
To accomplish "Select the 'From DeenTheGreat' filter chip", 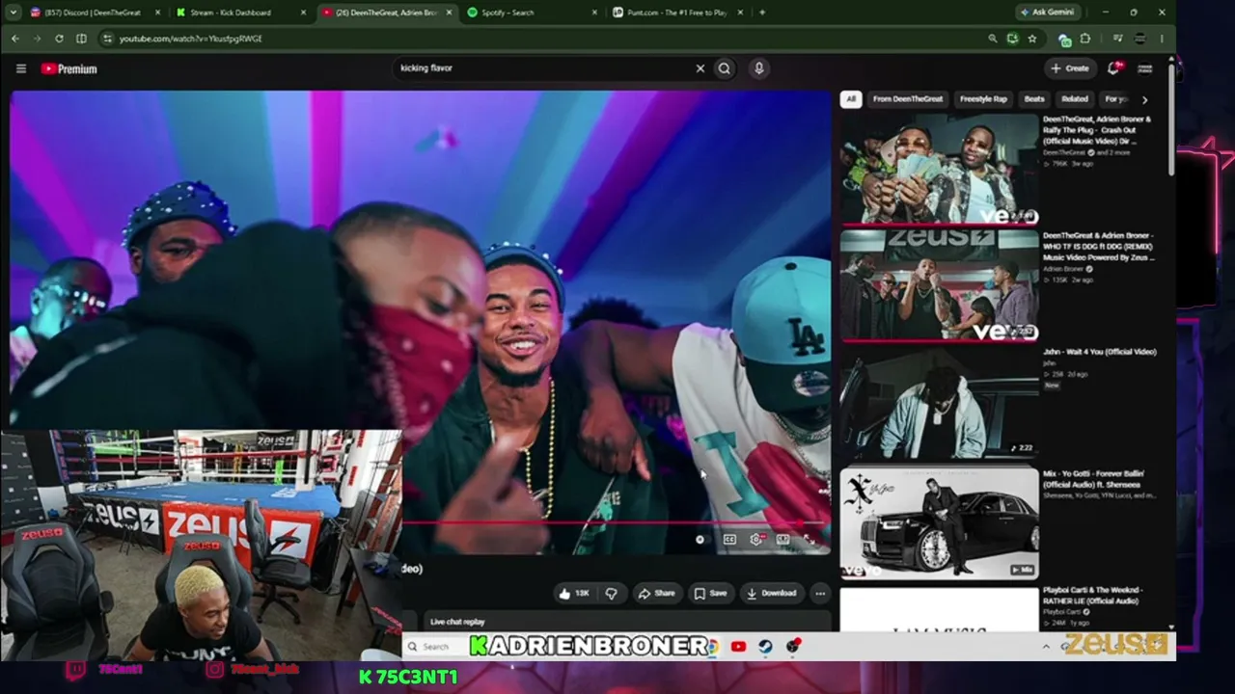I will (908, 98).
